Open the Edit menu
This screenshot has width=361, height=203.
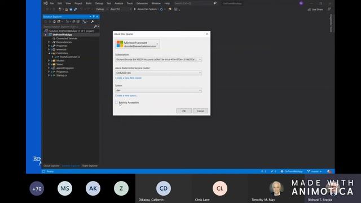pos(60,3)
